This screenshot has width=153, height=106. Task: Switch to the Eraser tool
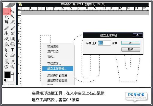pos(7,39)
